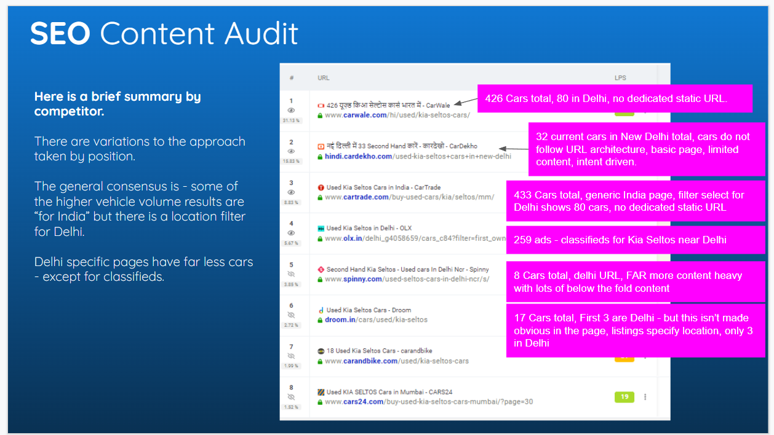Click the LPS column header
This screenshot has height=435, width=774.
click(x=620, y=78)
